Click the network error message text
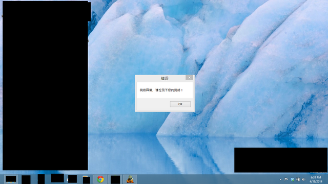Viewport: 328px width, 184px height. 161,90
